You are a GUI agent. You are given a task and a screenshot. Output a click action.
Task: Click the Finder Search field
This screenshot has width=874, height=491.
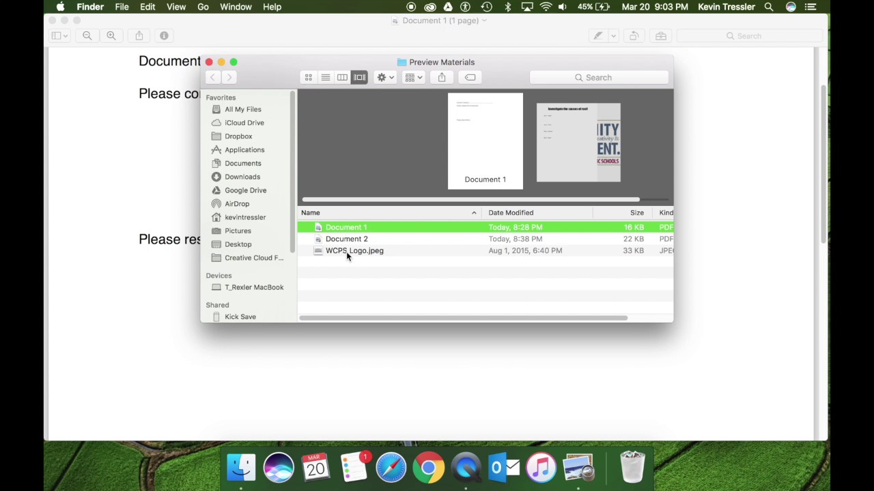598,77
